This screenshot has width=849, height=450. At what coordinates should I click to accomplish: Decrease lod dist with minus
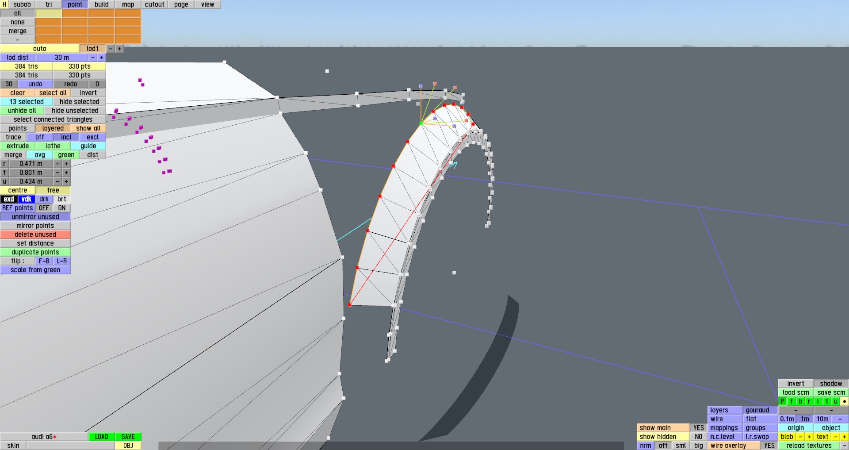coord(93,58)
